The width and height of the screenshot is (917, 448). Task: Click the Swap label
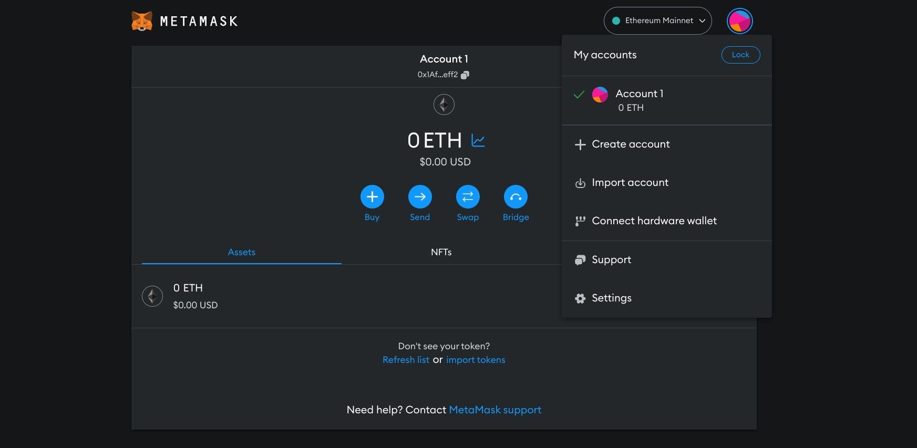click(x=468, y=217)
